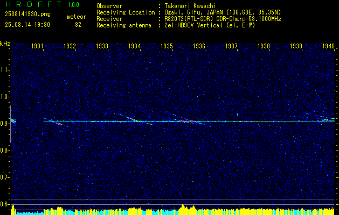Screen dimensions: 339x215
Task: Click the Receiving Location label
Action: coord(126,12)
